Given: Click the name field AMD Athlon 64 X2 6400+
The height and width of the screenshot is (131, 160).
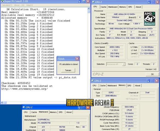Looking at the screenshot, I should point(125,14).
